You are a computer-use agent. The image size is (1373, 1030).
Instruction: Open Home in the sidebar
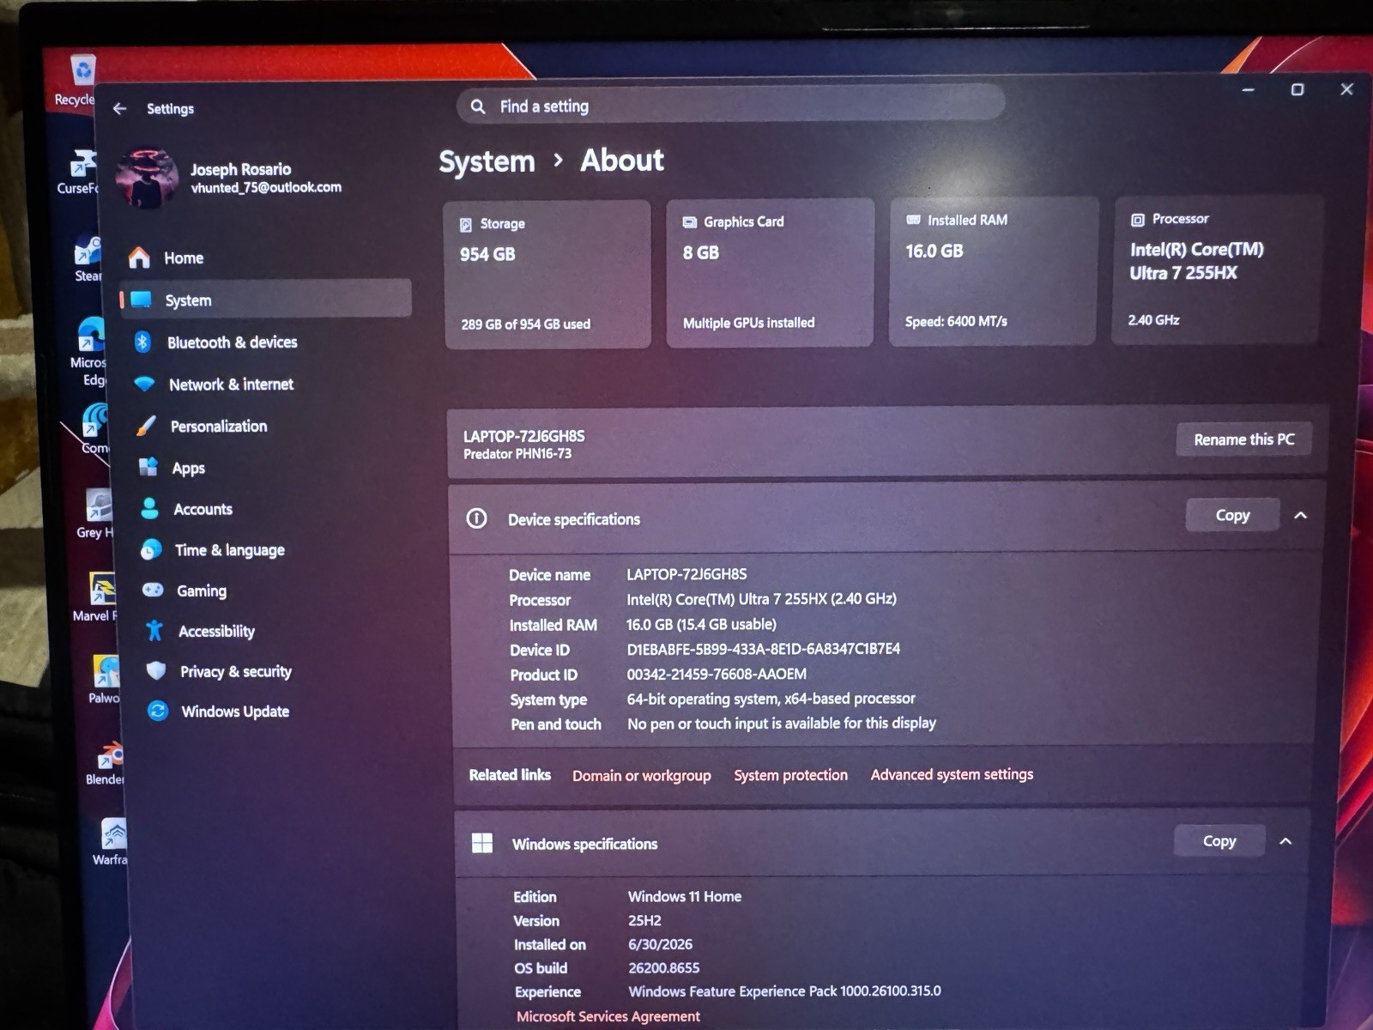(266, 257)
